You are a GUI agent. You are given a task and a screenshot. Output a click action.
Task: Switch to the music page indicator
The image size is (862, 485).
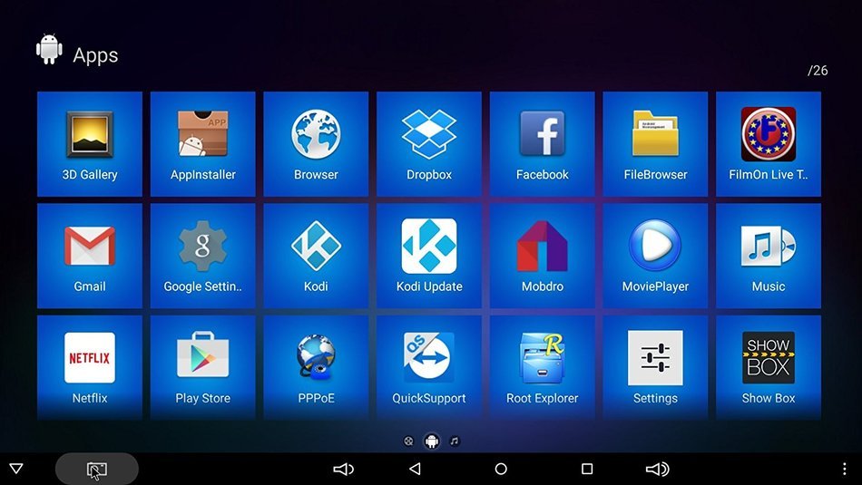pos(455,441)
